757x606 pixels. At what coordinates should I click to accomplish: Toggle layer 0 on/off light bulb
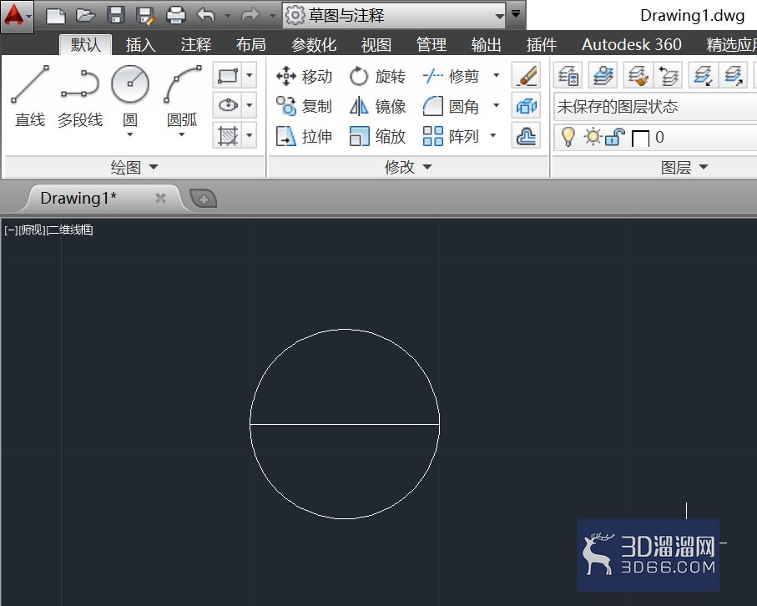(568, 137)
